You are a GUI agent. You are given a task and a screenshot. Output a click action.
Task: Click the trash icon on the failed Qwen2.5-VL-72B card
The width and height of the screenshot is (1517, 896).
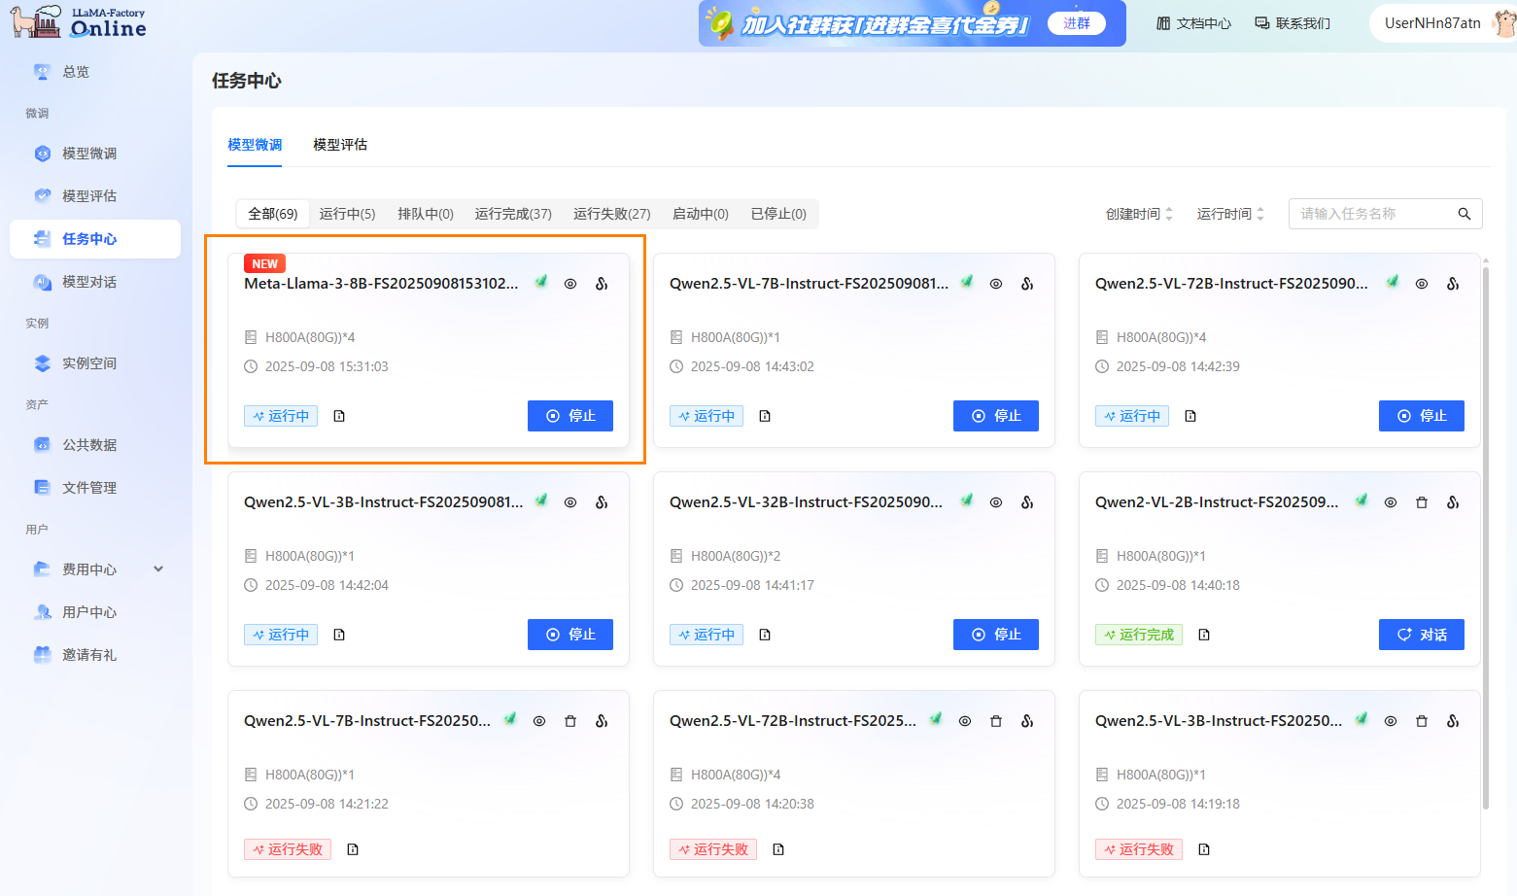pyautogui.click(x=996, y=721)
